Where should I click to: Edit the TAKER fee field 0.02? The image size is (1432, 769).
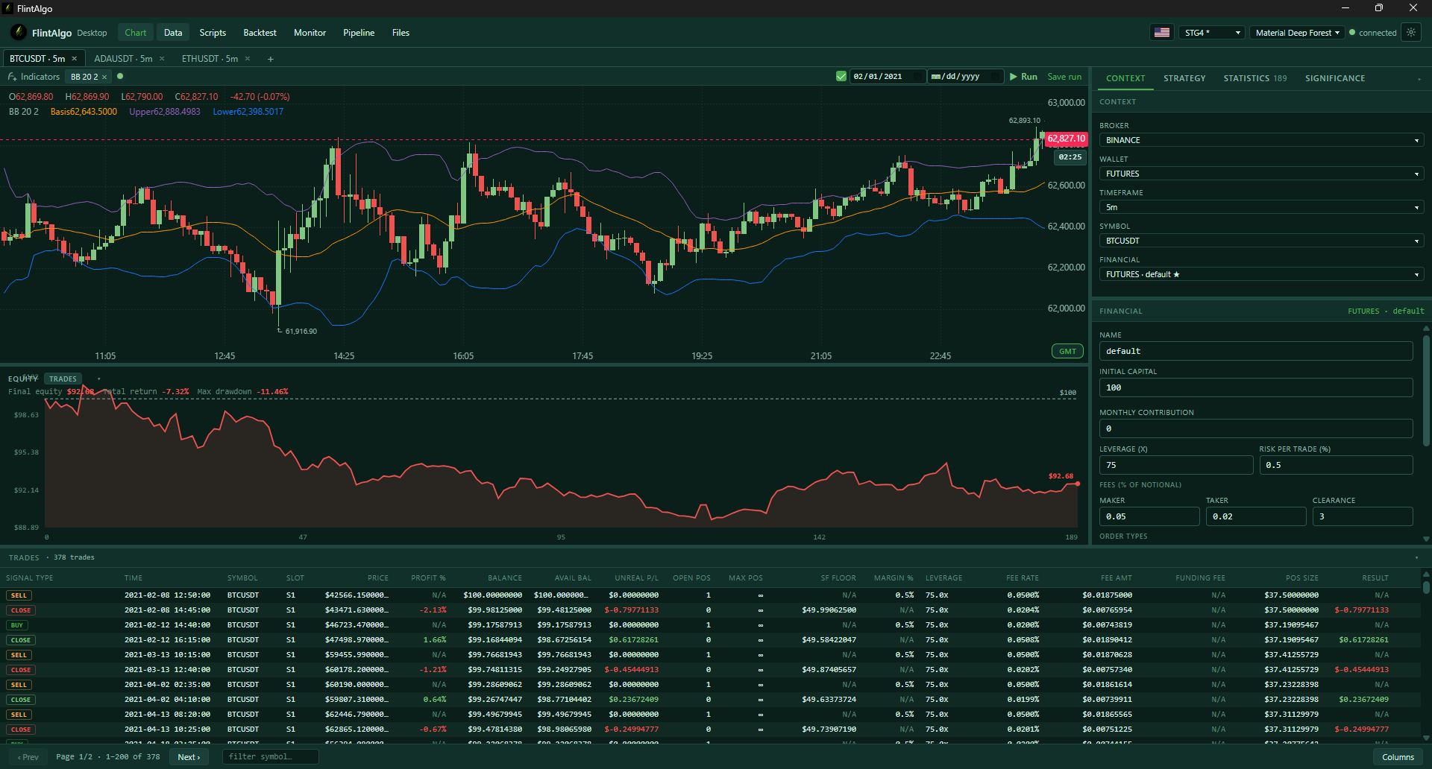[1256, 516]
